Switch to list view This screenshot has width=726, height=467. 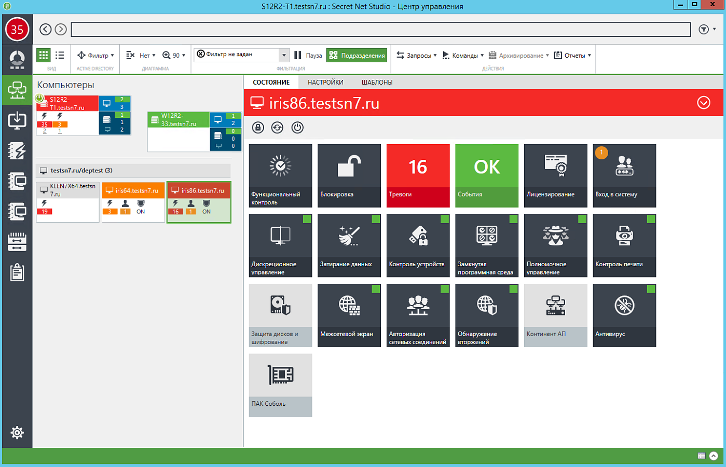[60, 55]
